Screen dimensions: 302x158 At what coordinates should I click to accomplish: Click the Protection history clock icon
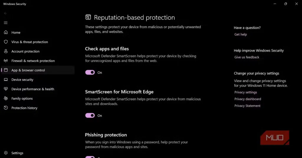coord(6,108)
